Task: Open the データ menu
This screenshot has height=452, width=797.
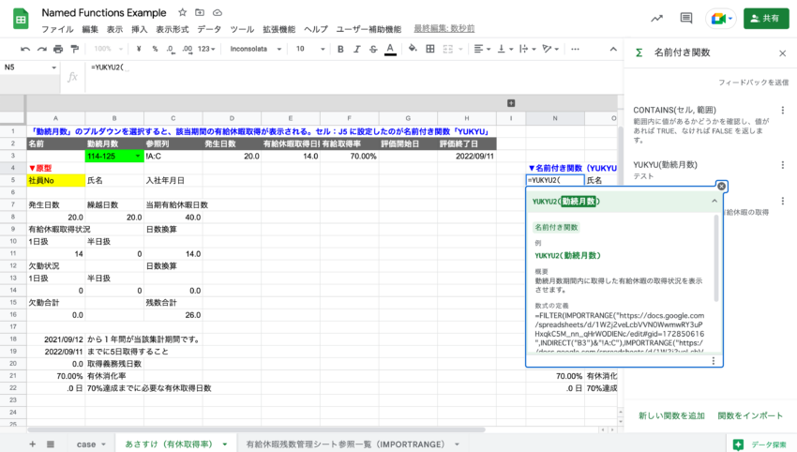Action: [x=210, y=29]
